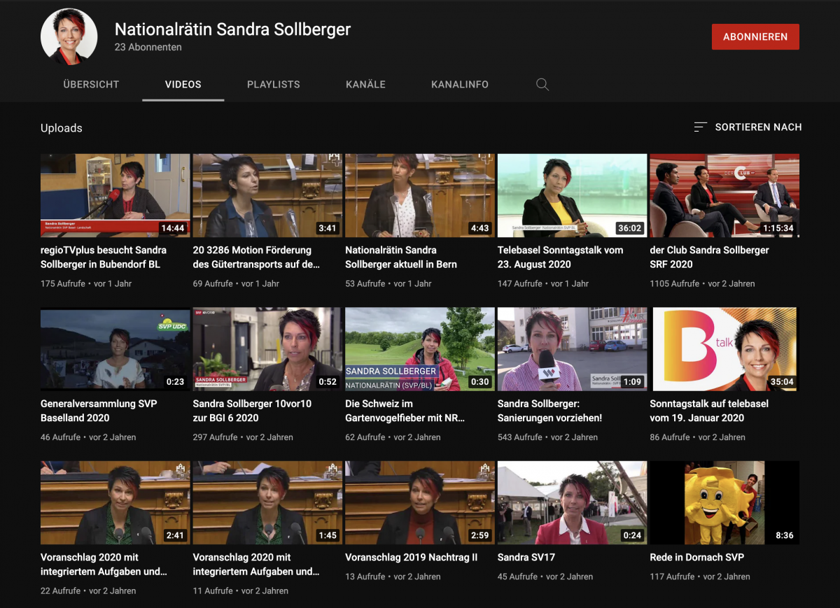
Task: Play the video Rede in Dornach SVP
Action: [x=724, y=502]
